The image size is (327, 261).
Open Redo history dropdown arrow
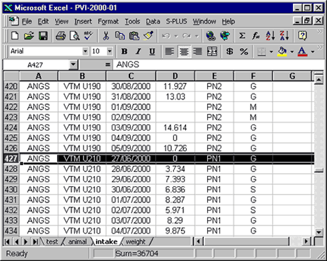click(197, 36)
